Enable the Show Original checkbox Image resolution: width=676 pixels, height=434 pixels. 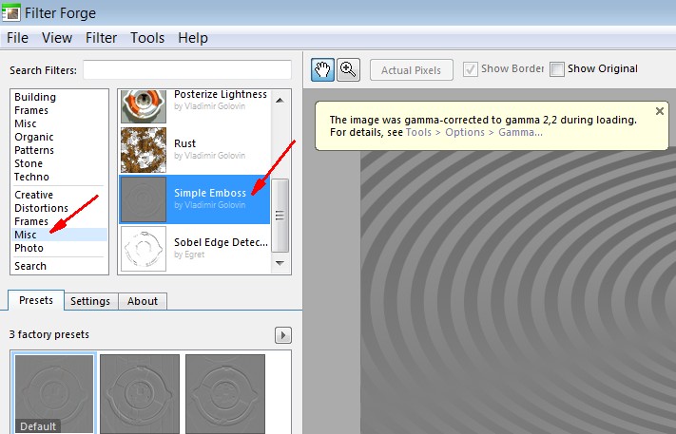coord(556,69)
